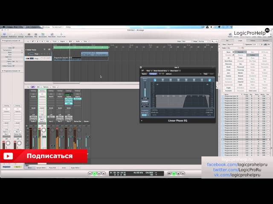Image resolution: width=273 pixels, height=204 pixels.
Task: Click the Copy button in EQ plugin
Action: [206, 74]
